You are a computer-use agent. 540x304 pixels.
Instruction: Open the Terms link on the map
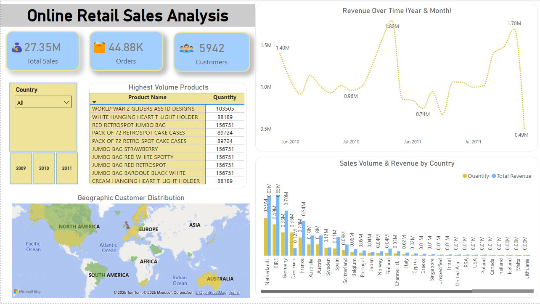tap(234, 293)
